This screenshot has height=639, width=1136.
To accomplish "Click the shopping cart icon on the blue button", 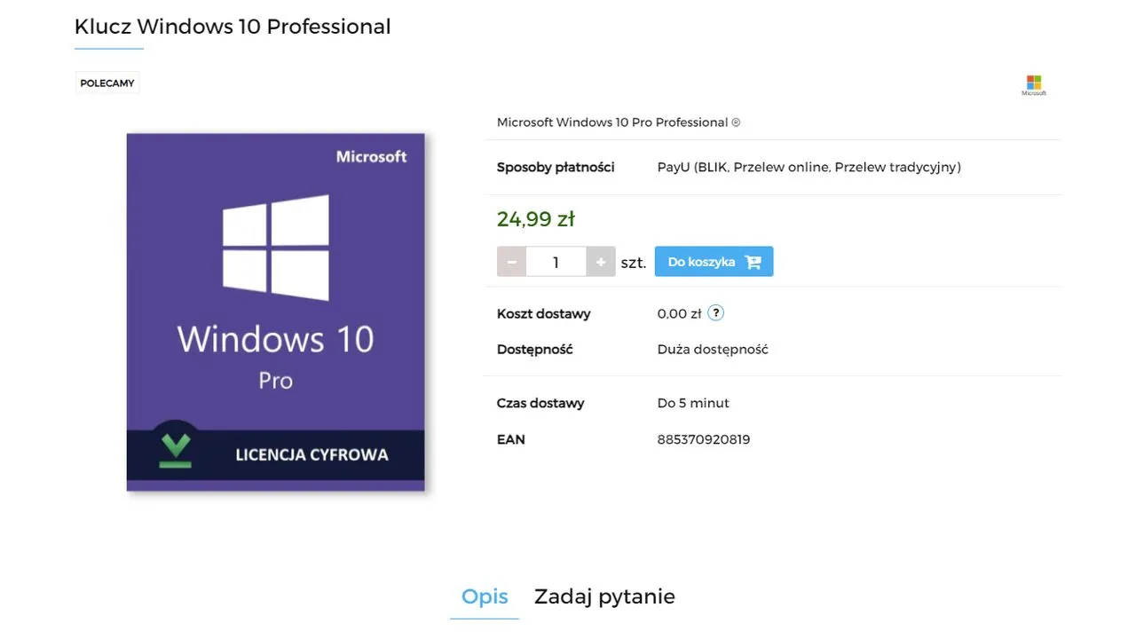I will point(753,262).
